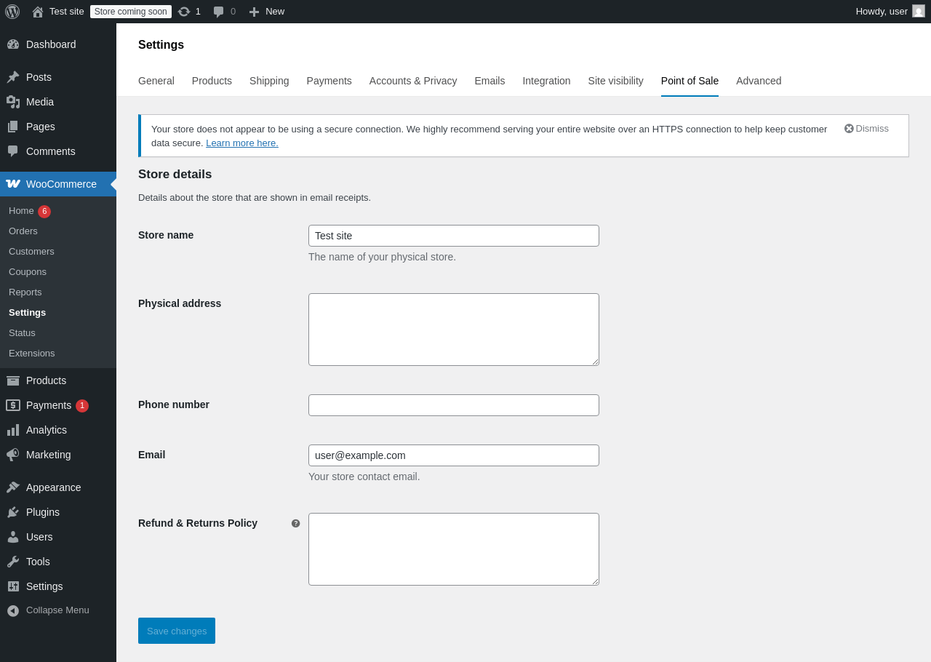Screen dimensions: 931x662
Task: Click the sidebar Settings sliders icon
Action: pos(13,586)
